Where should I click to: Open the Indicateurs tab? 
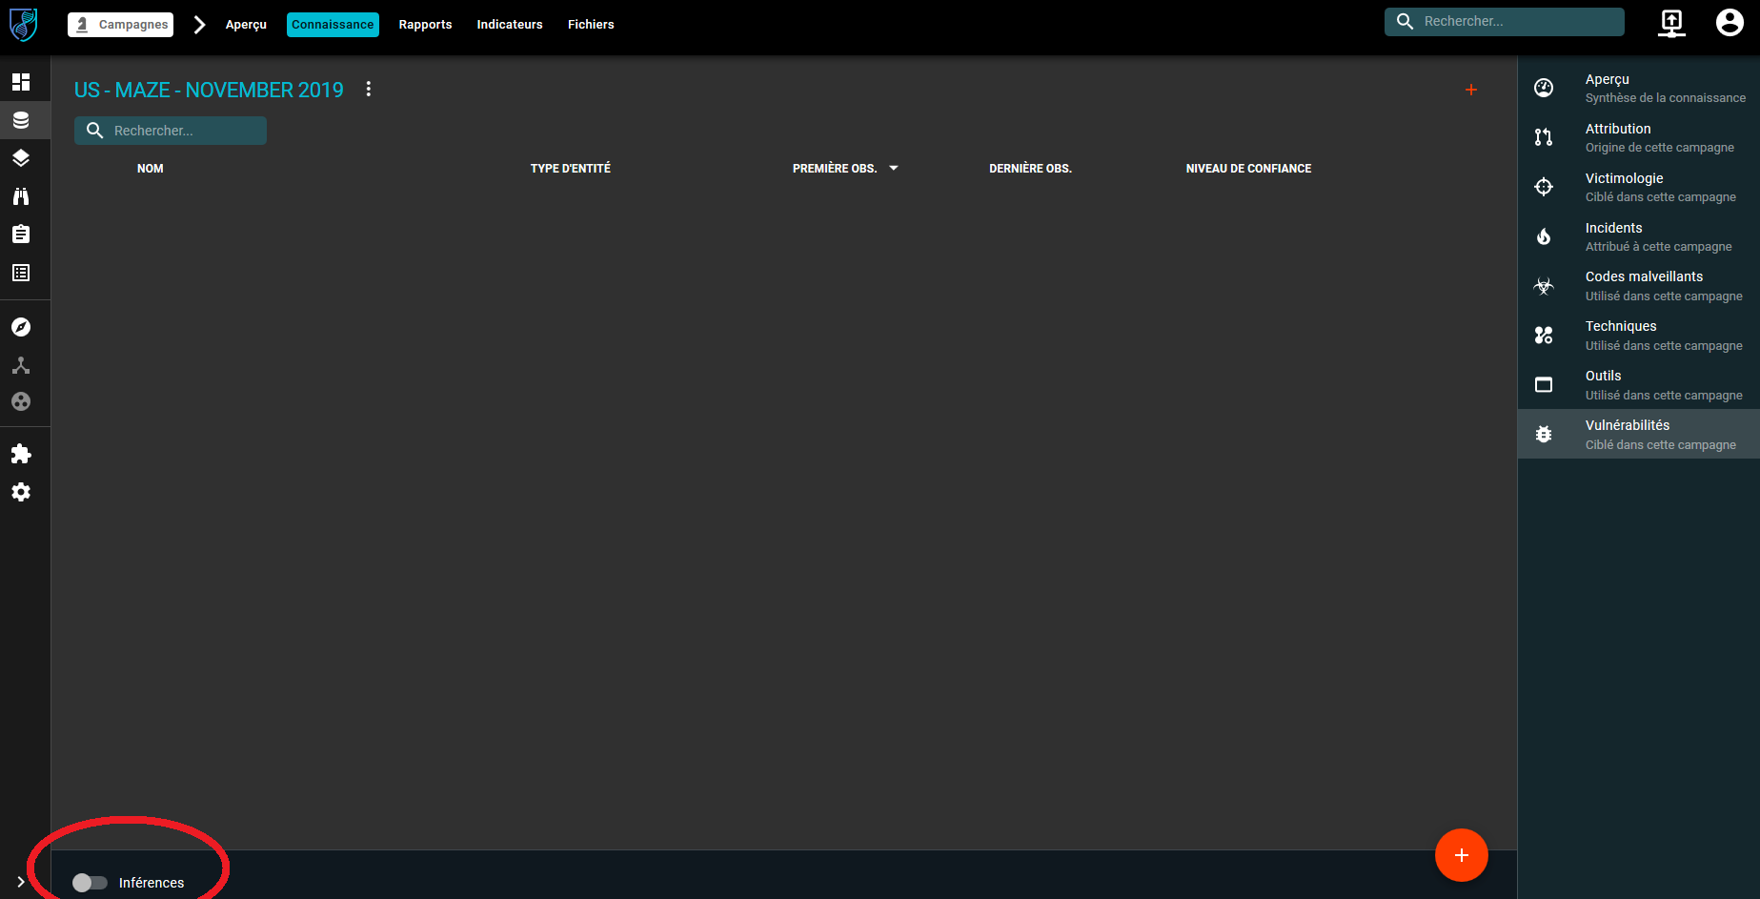(510, 25)
